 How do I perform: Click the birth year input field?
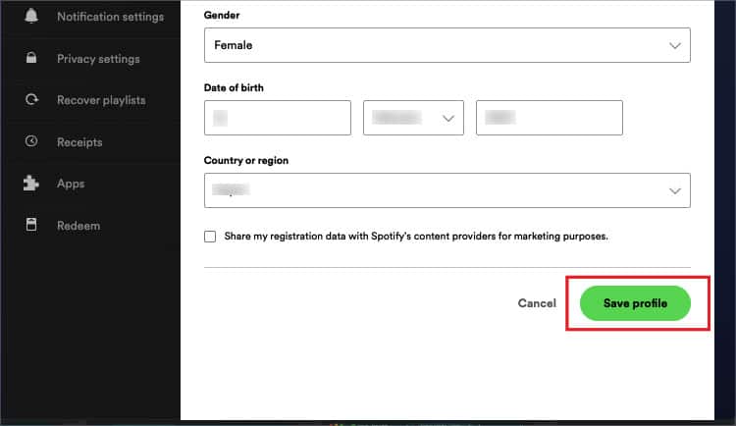[x=550, y=118]
